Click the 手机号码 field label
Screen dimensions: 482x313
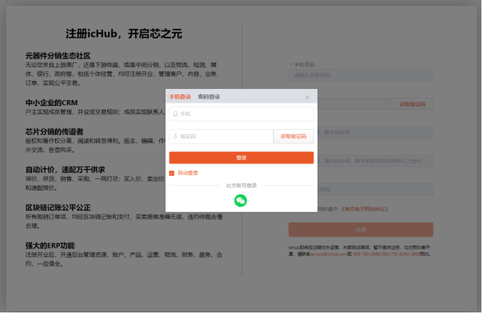click(x=304, y=65)
